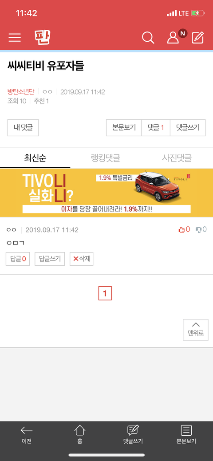Viewport: 213px width, 461px height.
Task: Tap the Pann logo
Action: (x=42, y=37)
